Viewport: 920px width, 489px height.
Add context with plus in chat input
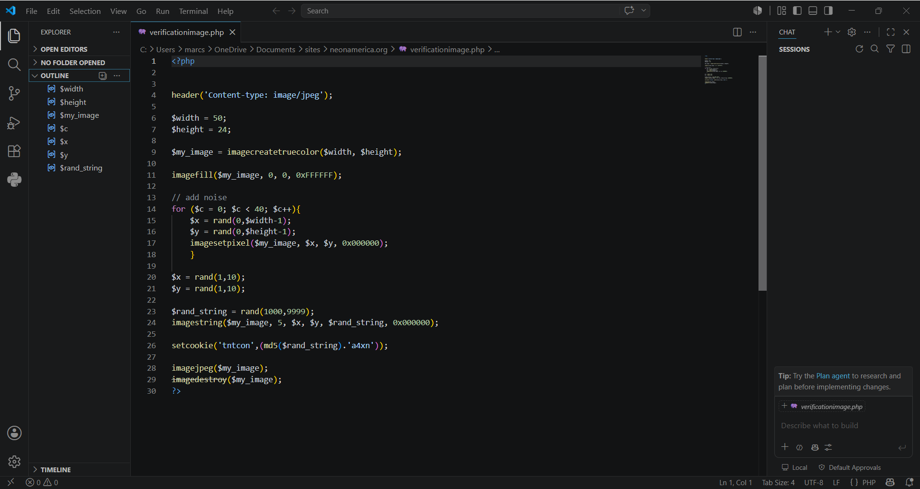785,447
